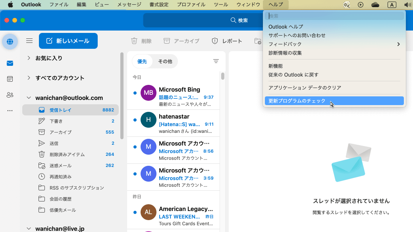This screenshot has width=413, height=232.
Task: Click the AL avatar of American Legacy
Action: pyautogui.click(x=148, y=212)
